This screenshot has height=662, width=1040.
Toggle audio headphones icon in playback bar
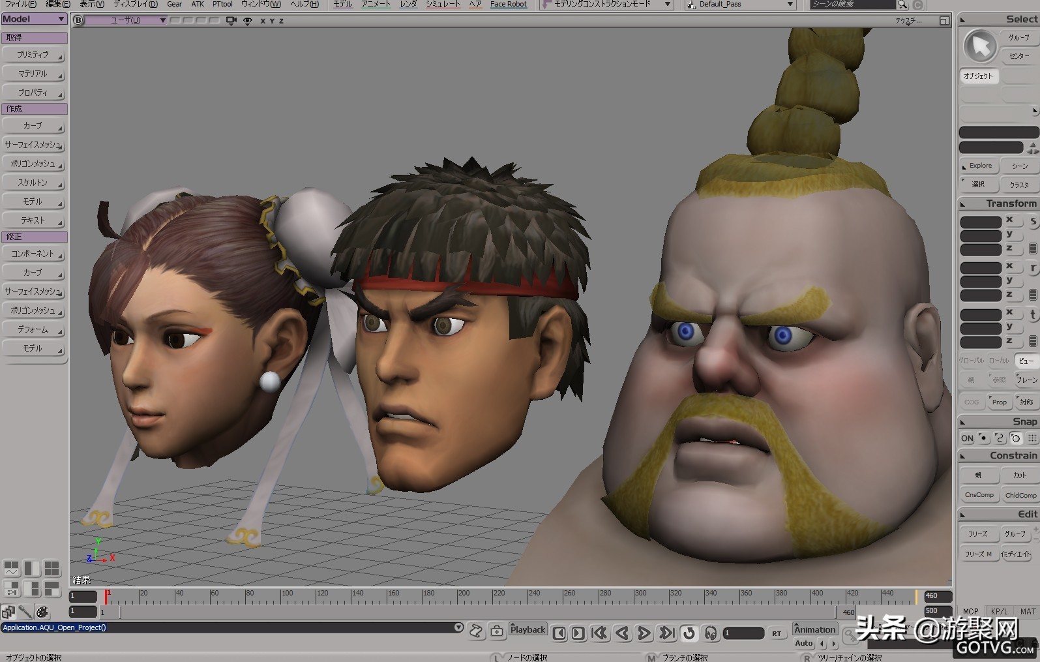[x=711, y=633]
